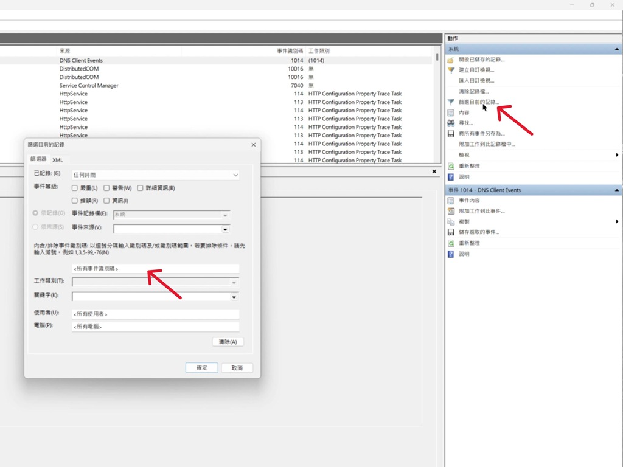The image size is (623, 467).
Task: Click the floppy icon for 儲存選取的事件
Action: (x=451, y=232)
